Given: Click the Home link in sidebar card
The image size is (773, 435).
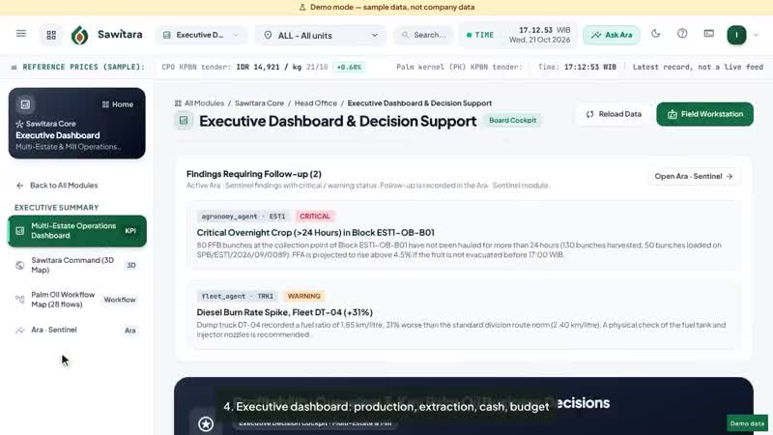Looking at the screenshot, I should coord(117,104).
